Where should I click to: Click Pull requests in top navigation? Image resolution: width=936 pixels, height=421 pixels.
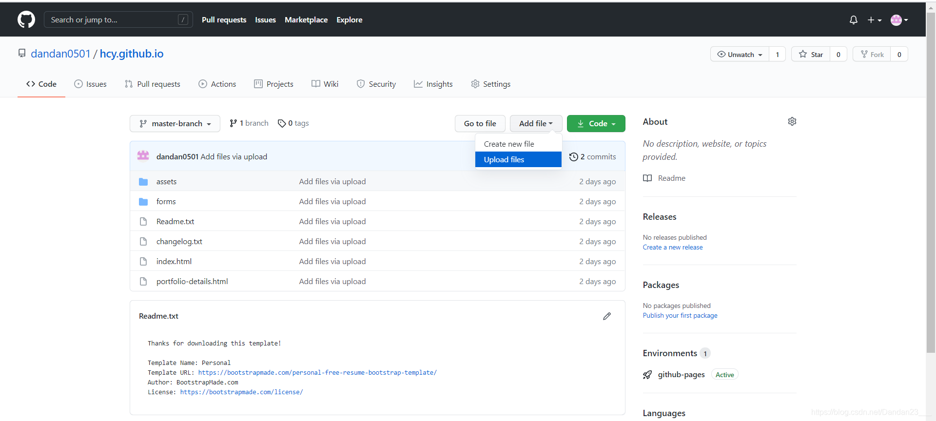click(x=224, y=20)
